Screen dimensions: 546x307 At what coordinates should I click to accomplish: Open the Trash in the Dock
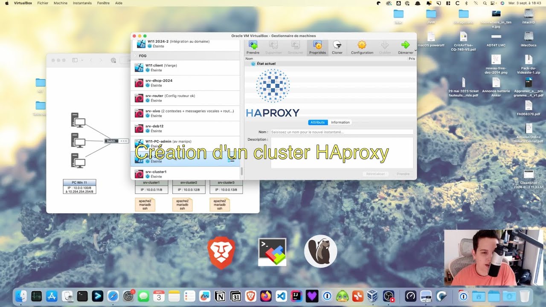525,295
